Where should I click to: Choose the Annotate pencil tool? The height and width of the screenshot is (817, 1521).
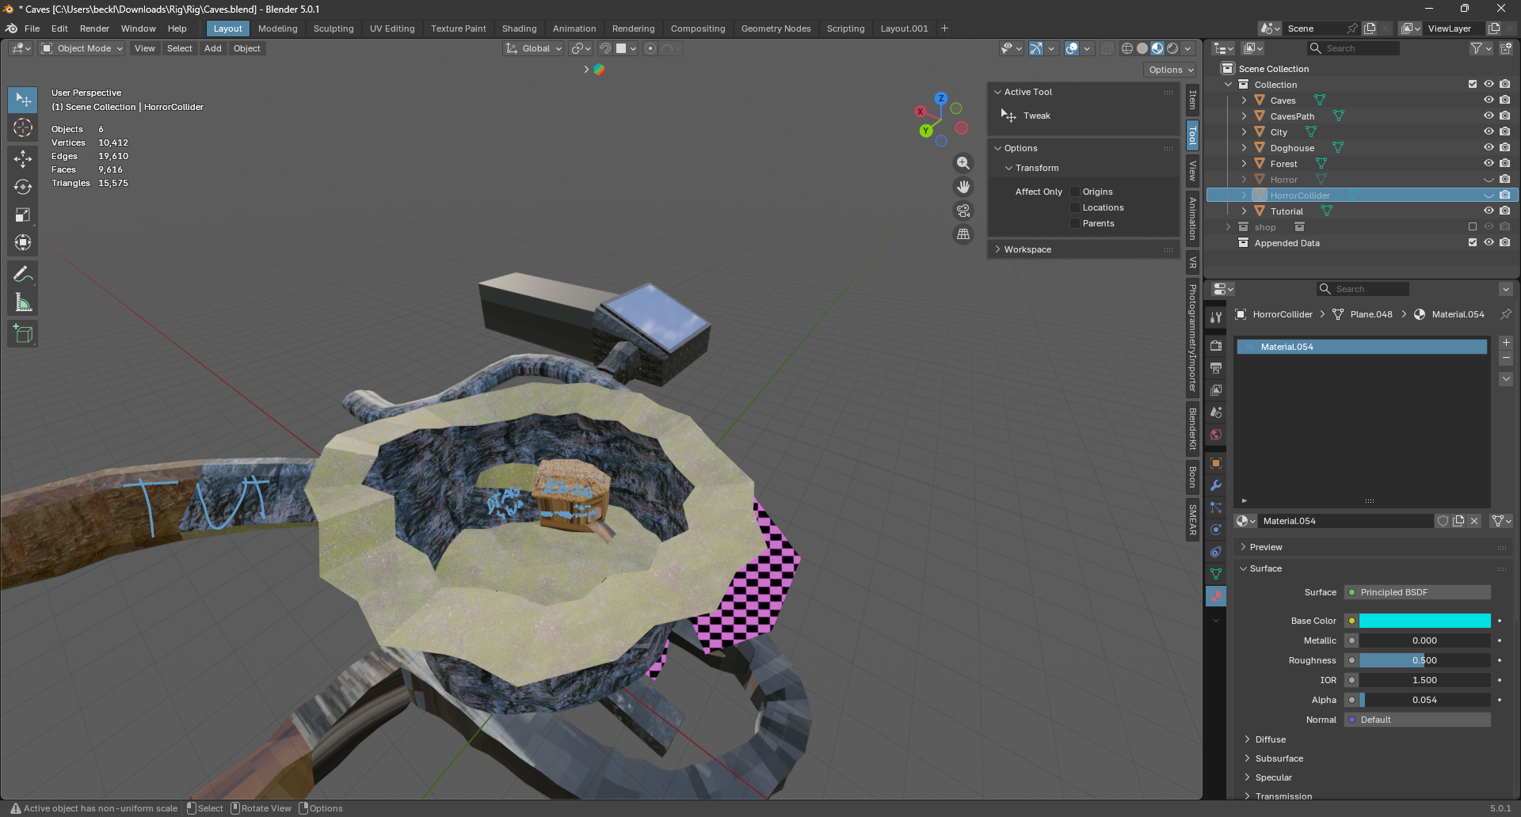23,275
